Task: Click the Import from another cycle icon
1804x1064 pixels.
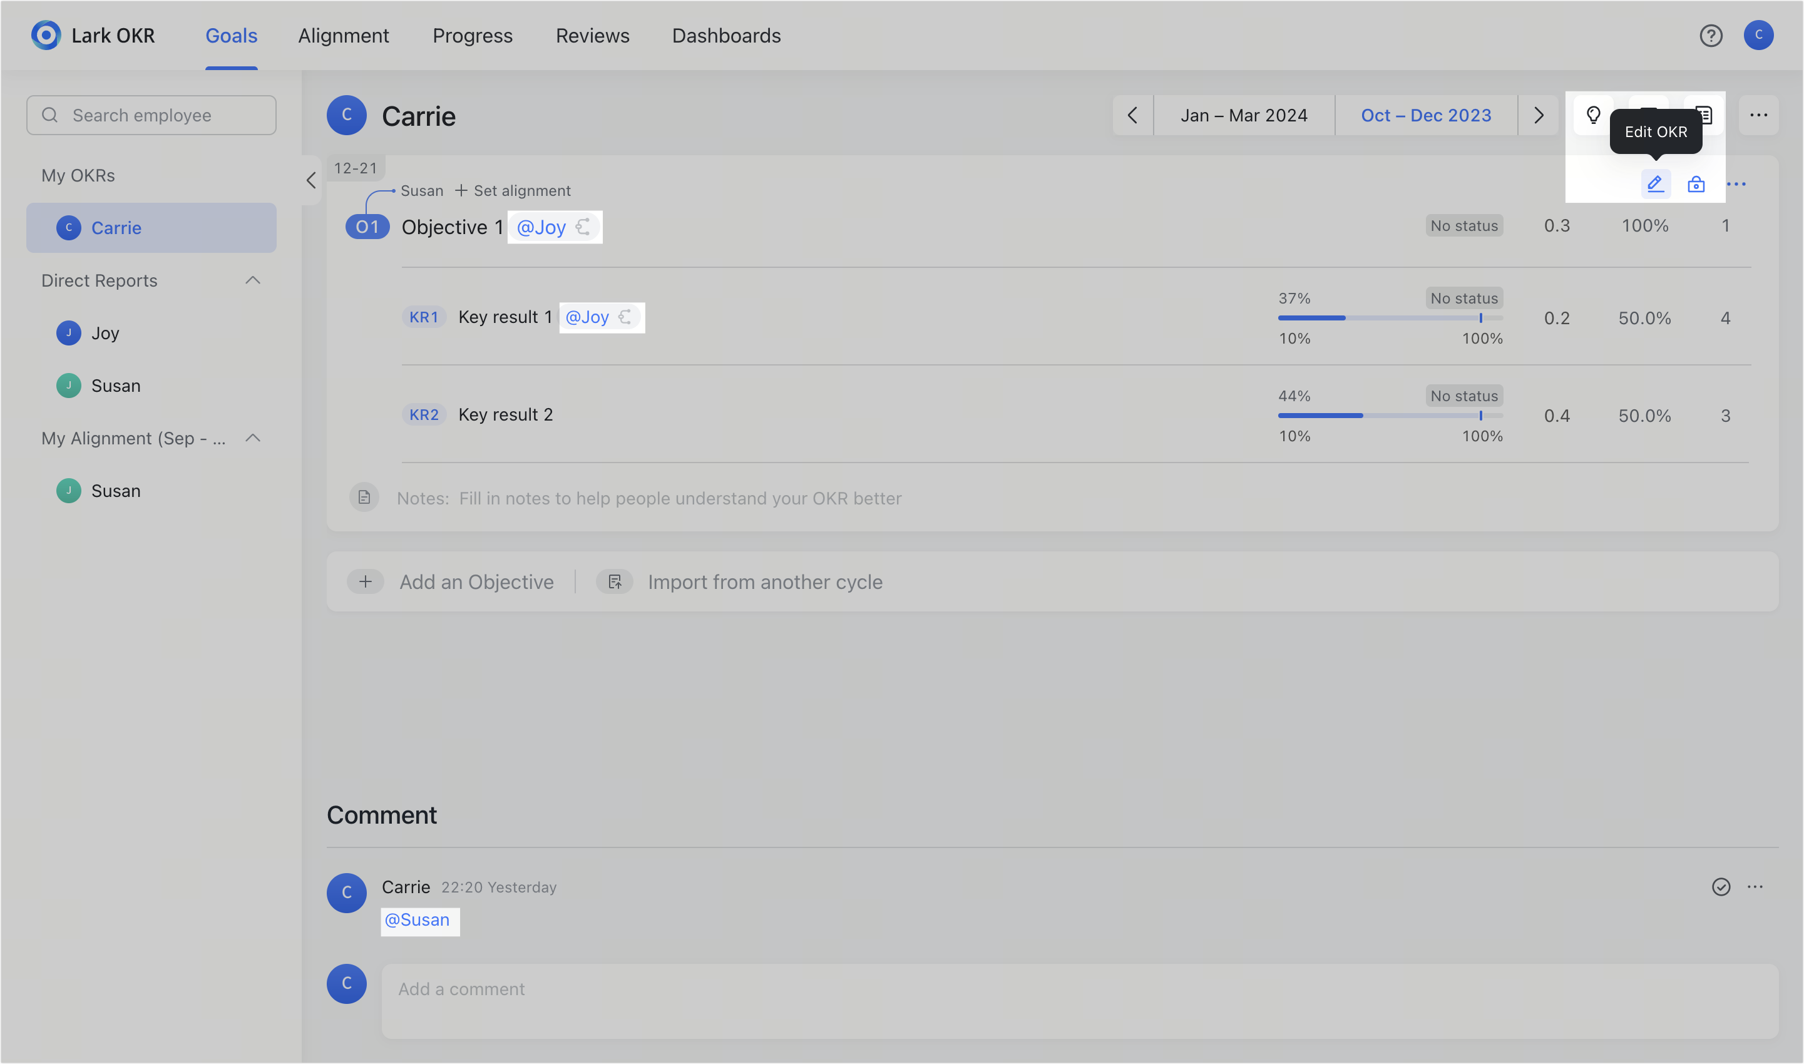Action: [615, 581]
